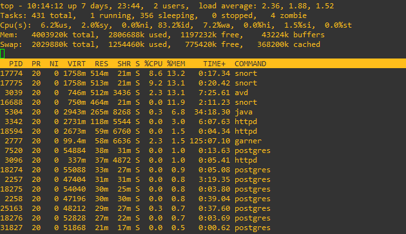Select the RES column header

101,64
